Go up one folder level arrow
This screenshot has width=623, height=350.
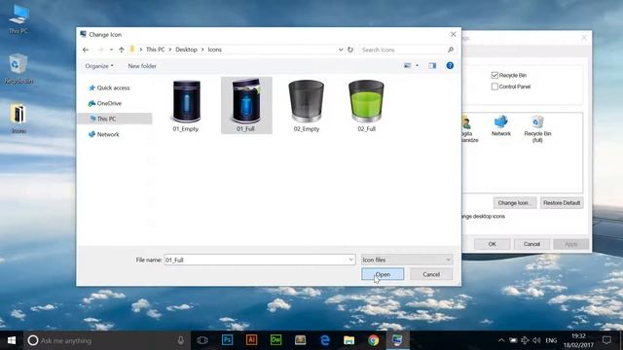(121, 50)
